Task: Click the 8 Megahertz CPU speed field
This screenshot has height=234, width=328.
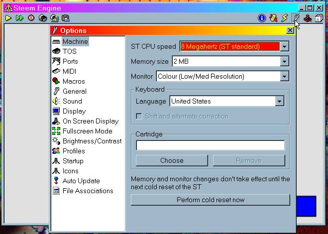Action: [229, 46]
